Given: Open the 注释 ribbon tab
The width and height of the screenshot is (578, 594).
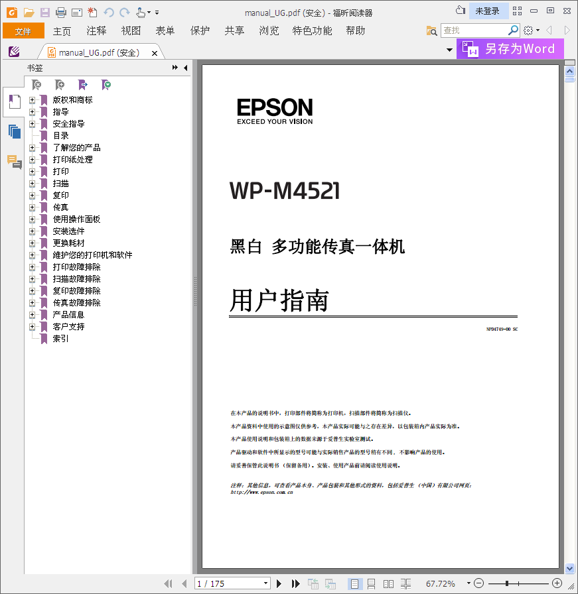Looking at the screenshot, I should (96, 30).
